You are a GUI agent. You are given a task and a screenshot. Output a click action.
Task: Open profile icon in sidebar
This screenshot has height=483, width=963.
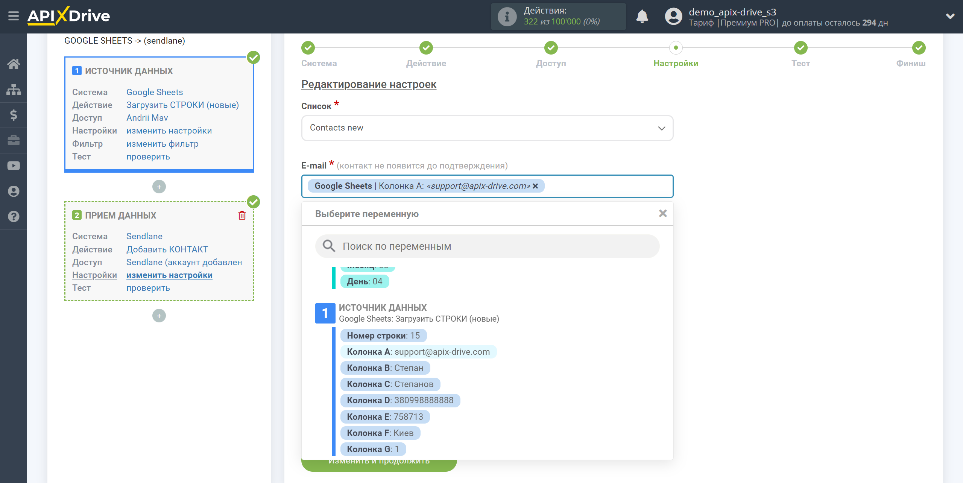pyautogui.click(x=14, y=191)
